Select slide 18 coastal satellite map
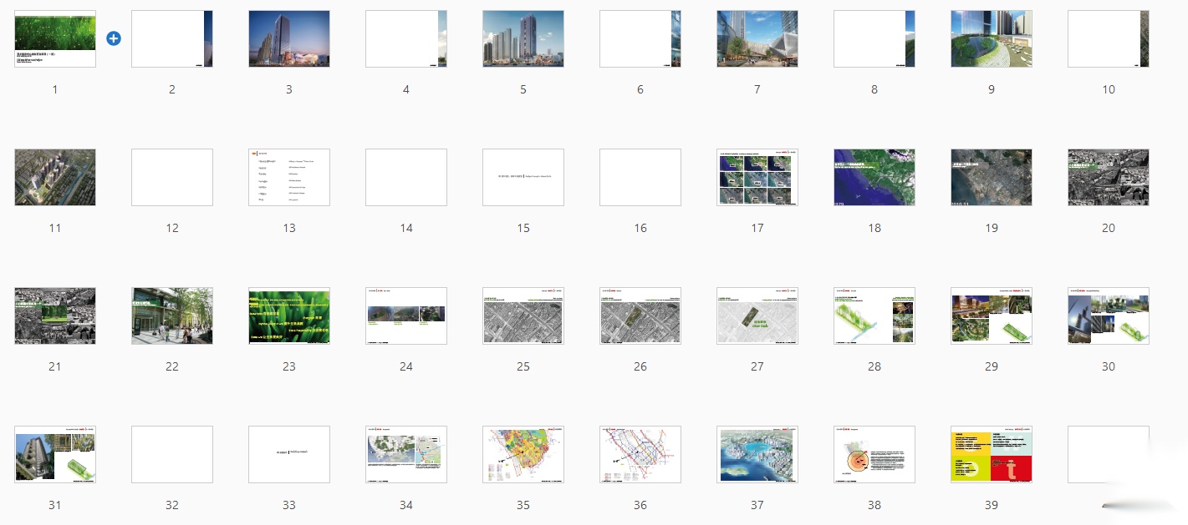1188x525 pixels. click(874, 177)
